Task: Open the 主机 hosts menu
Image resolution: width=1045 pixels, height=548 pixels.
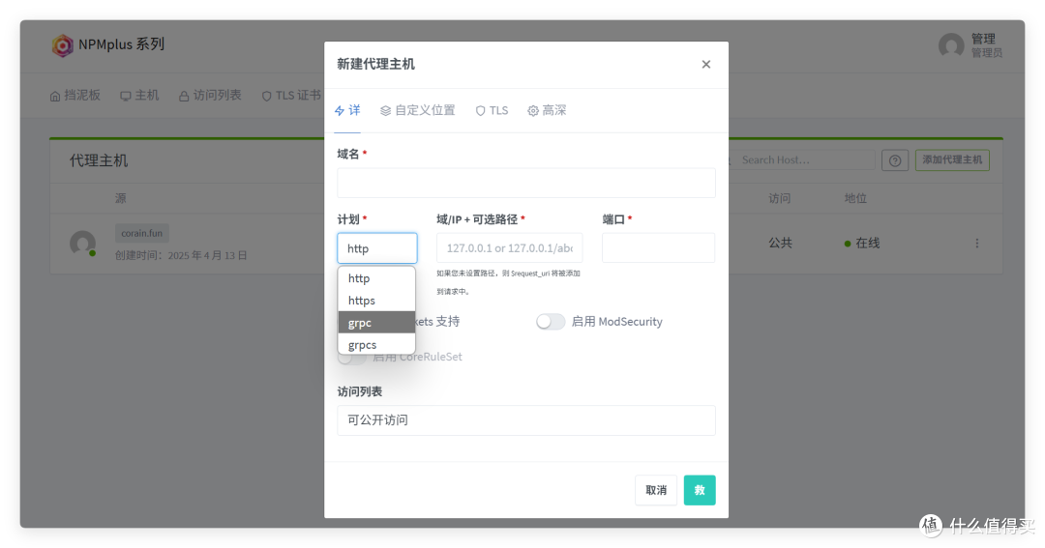Action: point(139,96)
